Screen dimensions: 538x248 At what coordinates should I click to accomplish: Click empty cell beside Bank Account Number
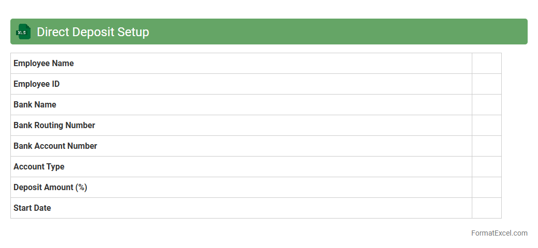[486, 146]
